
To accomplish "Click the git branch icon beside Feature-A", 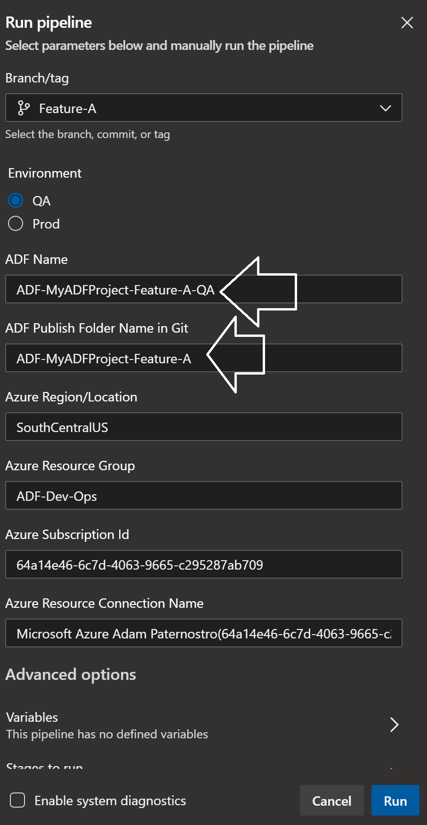I will pyautogui.click(x=24, y=108).
